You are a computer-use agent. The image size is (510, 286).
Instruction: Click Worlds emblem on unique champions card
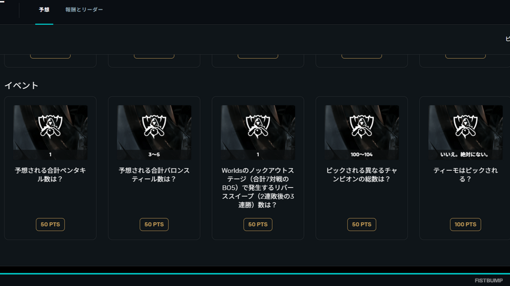click(x=361, y=126)
